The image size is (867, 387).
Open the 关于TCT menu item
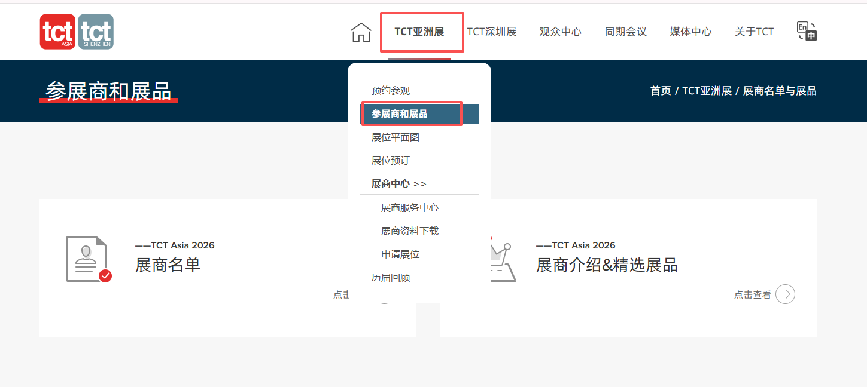(x=754, y=32)
